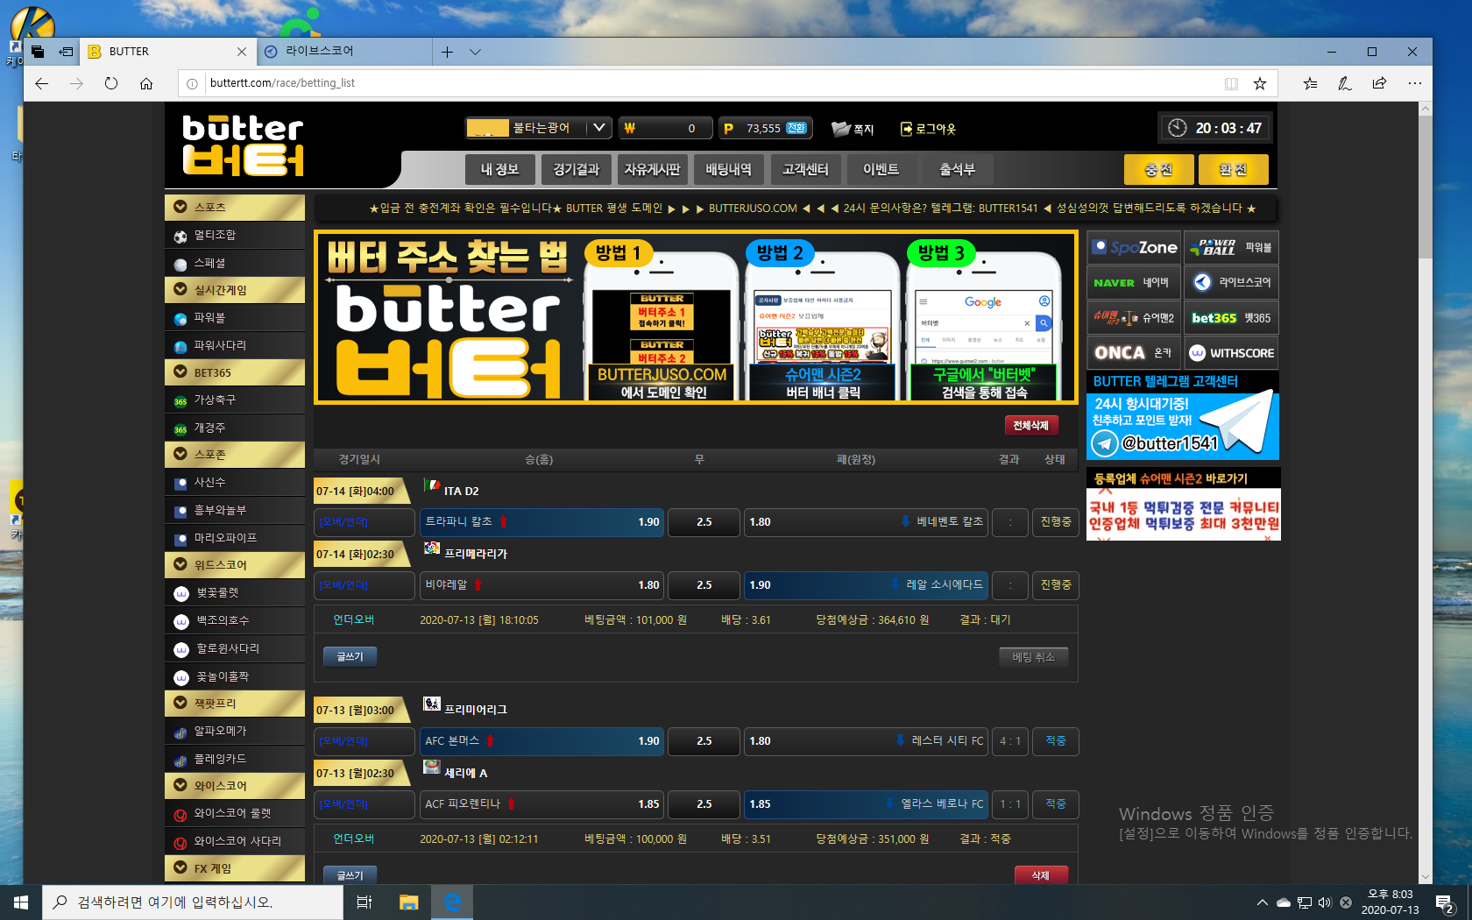Open bet365 partner link icon

(x=1230, y=318)
